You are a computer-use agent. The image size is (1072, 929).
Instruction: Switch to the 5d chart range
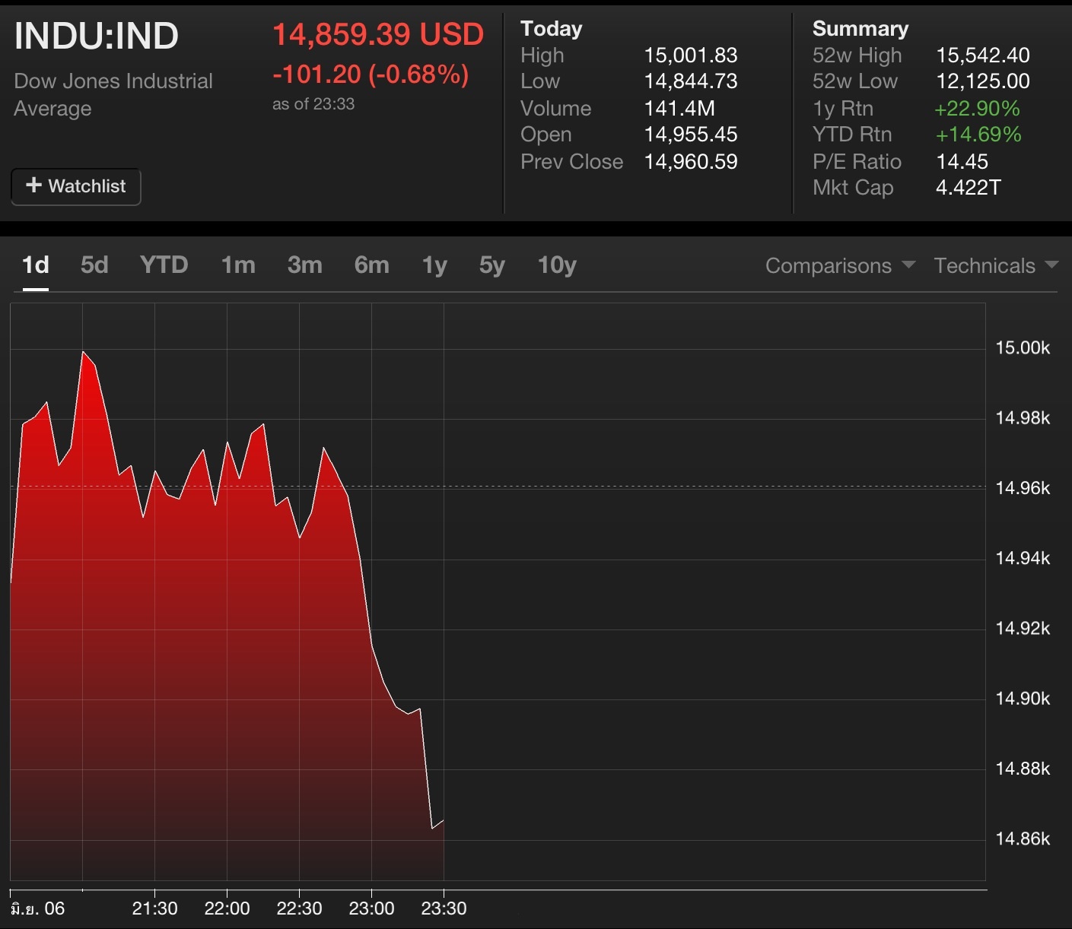coord(94,265)
